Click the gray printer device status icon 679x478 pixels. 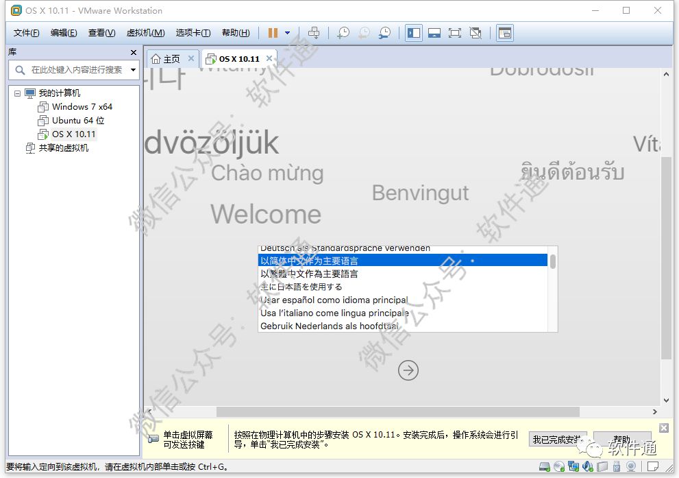[602, 467]
